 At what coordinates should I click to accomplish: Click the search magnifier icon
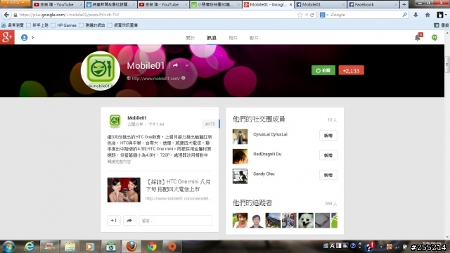[405, 15]
